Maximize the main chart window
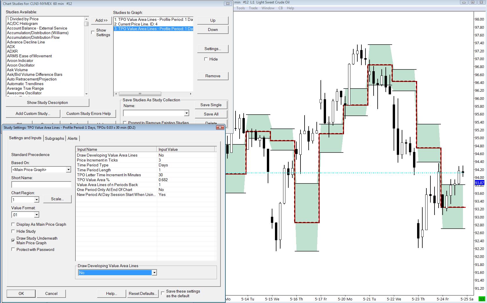This screenshot has width=487, height=303. [x=472, y=2]
